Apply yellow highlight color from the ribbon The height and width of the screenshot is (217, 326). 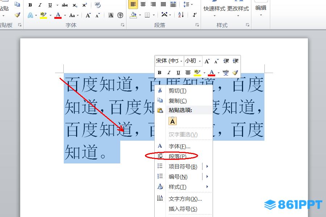tap(43, 15)
